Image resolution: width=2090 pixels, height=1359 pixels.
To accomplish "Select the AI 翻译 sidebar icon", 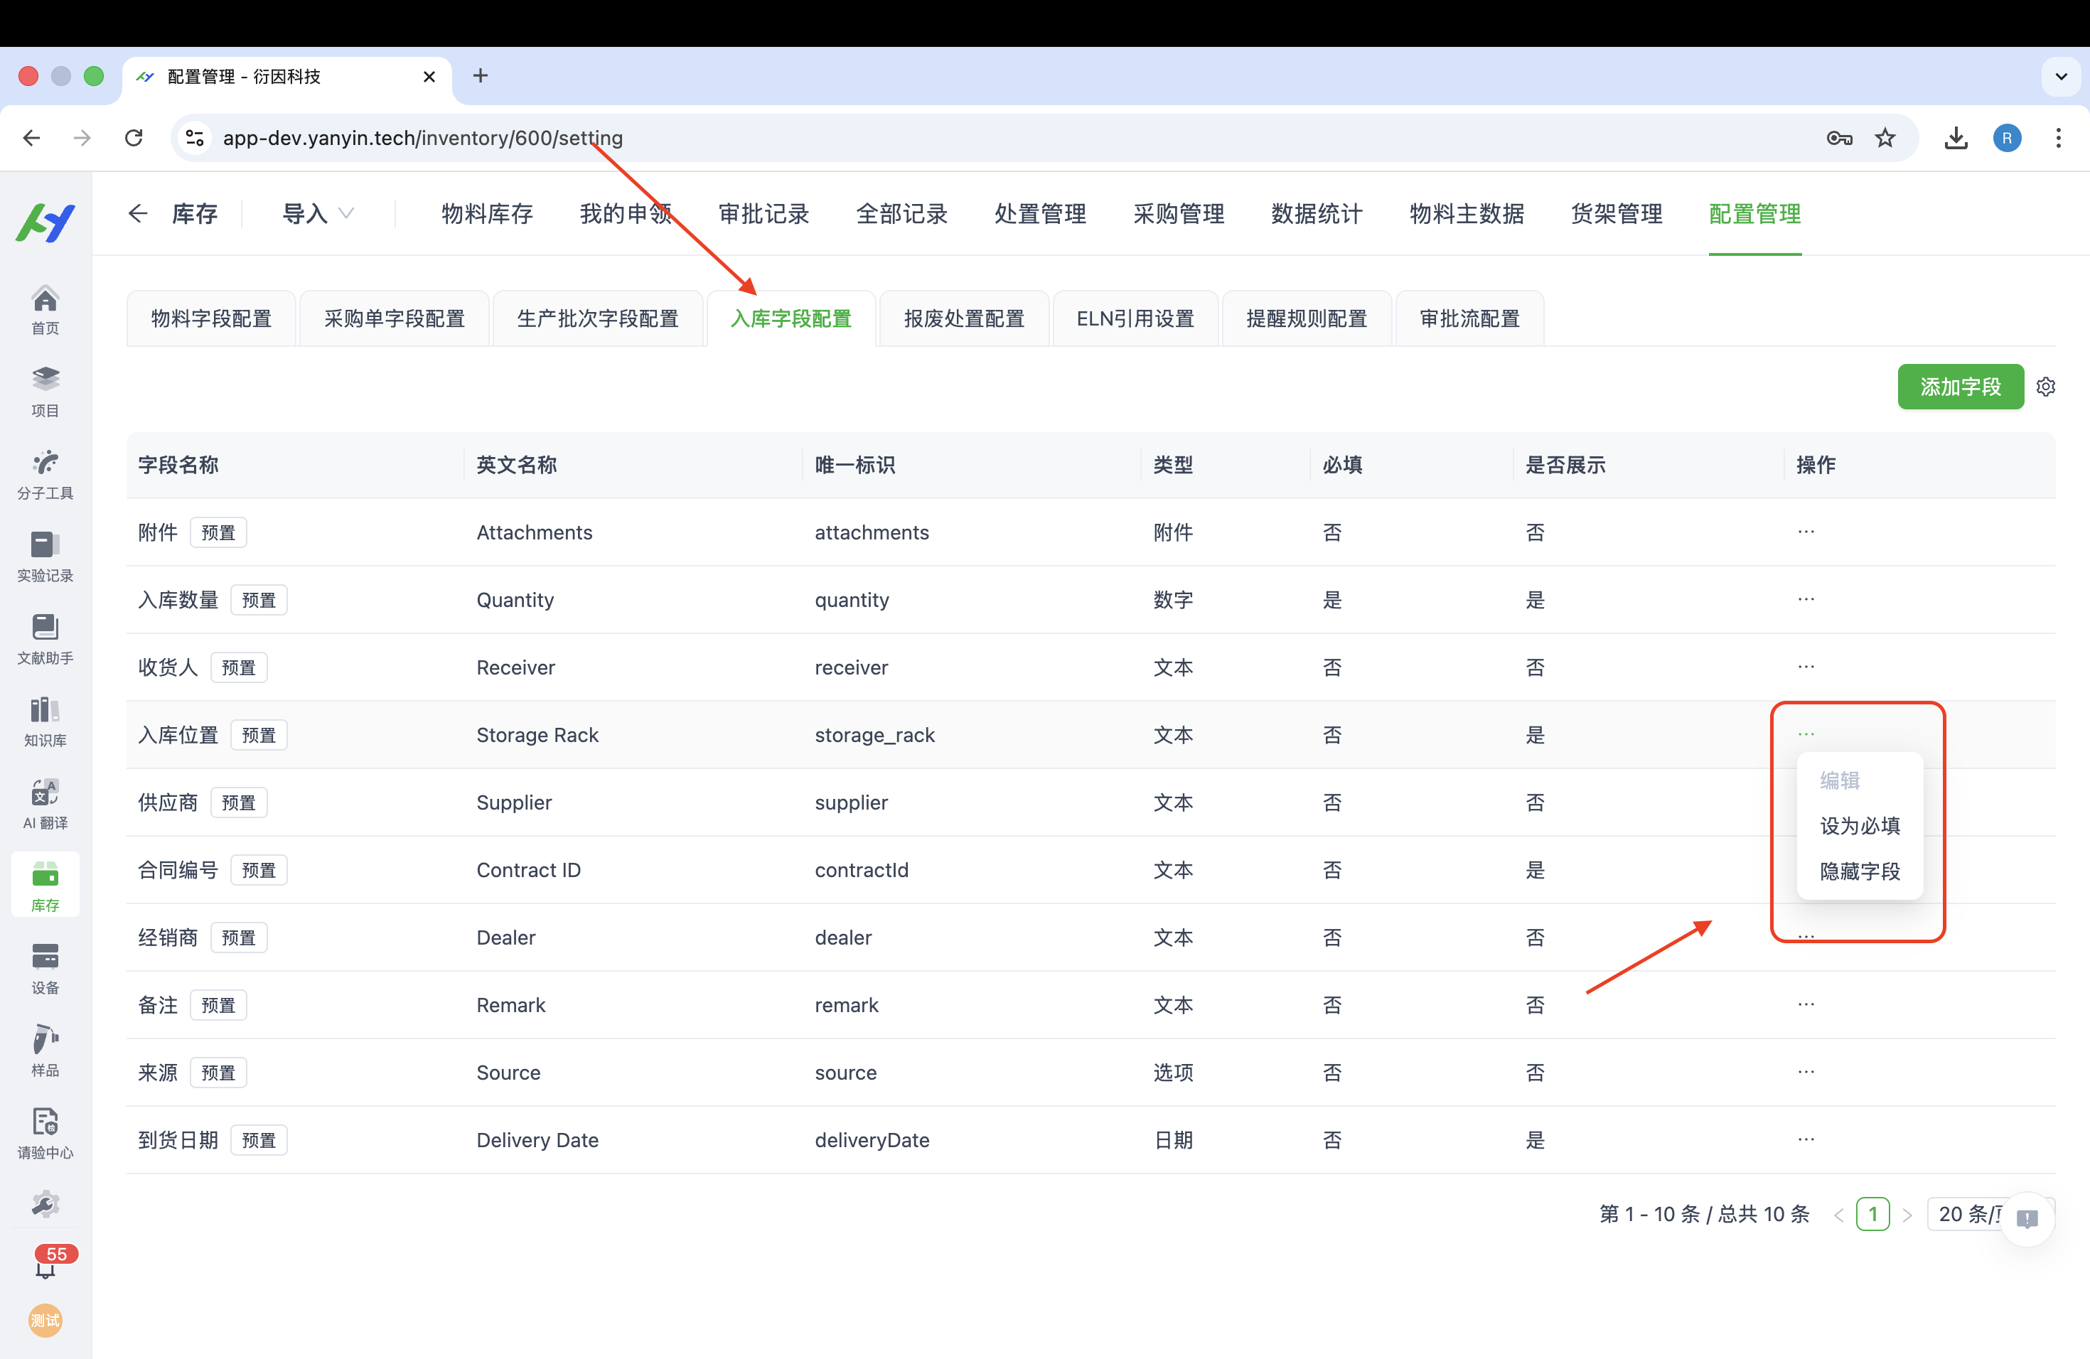I will click(45, 802).
